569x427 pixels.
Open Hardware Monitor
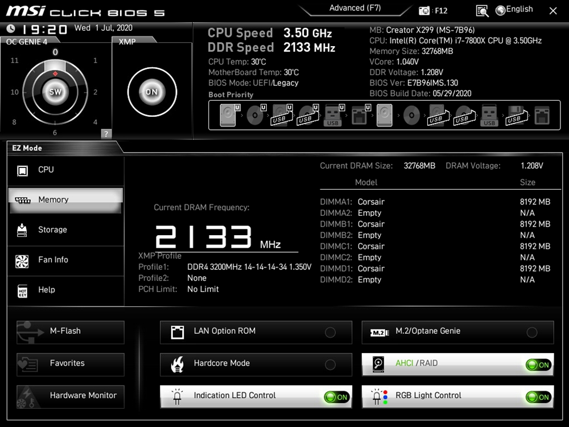[x=71, y=396]
